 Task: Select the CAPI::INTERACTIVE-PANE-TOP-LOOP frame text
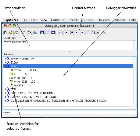click(33, 97)
